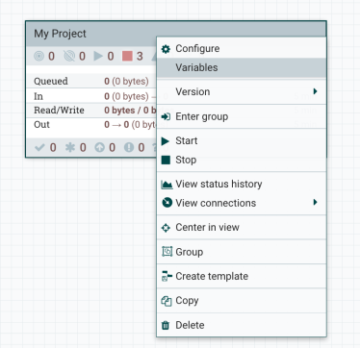The image size is (360, 348).
Task: Choose Delete from context menu
Action: [x=242, y=325]
